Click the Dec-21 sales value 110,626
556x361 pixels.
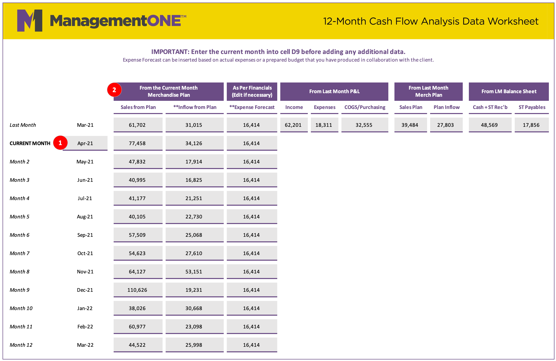138,290
